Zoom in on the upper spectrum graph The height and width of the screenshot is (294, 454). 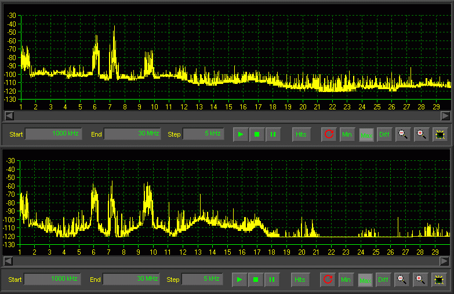422,134
